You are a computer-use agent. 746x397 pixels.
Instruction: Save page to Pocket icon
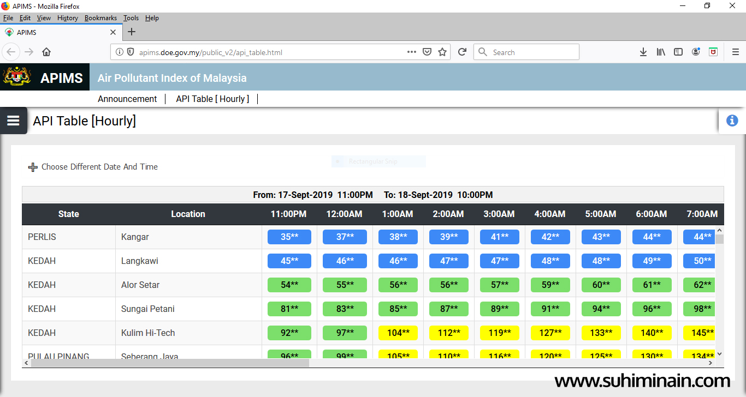pos(427,52)
